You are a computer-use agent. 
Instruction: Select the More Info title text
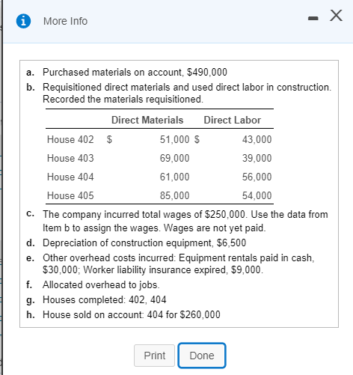tap(65, 21)
